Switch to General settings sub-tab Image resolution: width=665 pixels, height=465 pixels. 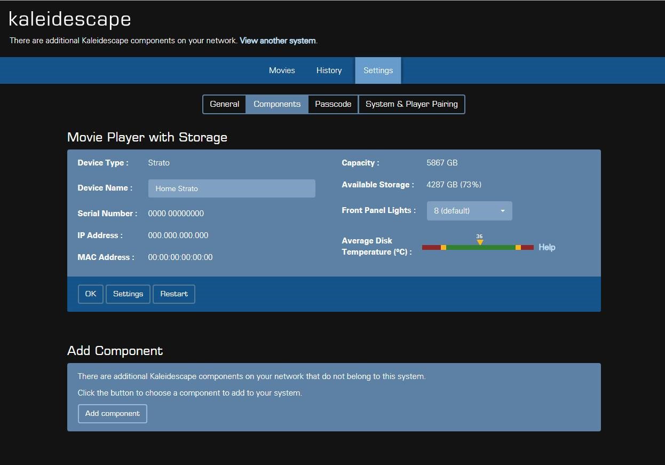click(x=224, y=104)
